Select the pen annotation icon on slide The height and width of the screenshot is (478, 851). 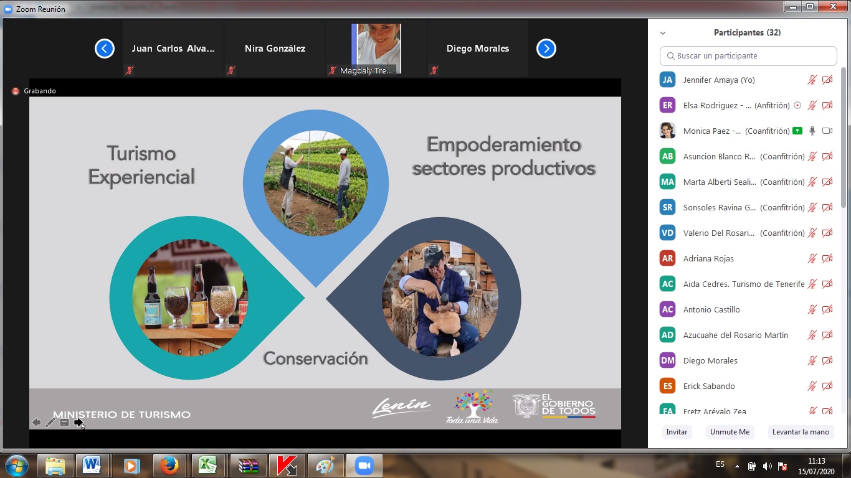50,423
